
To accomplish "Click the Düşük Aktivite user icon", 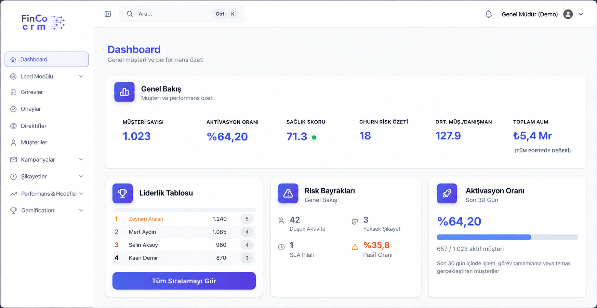I will (x=281, y=220).
